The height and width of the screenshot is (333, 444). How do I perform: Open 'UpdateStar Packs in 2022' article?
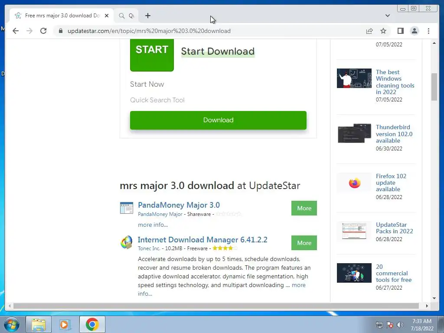click(395, 228)
